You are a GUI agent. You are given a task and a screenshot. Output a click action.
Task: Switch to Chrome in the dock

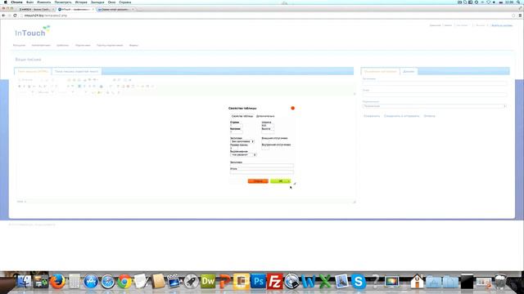124,282
